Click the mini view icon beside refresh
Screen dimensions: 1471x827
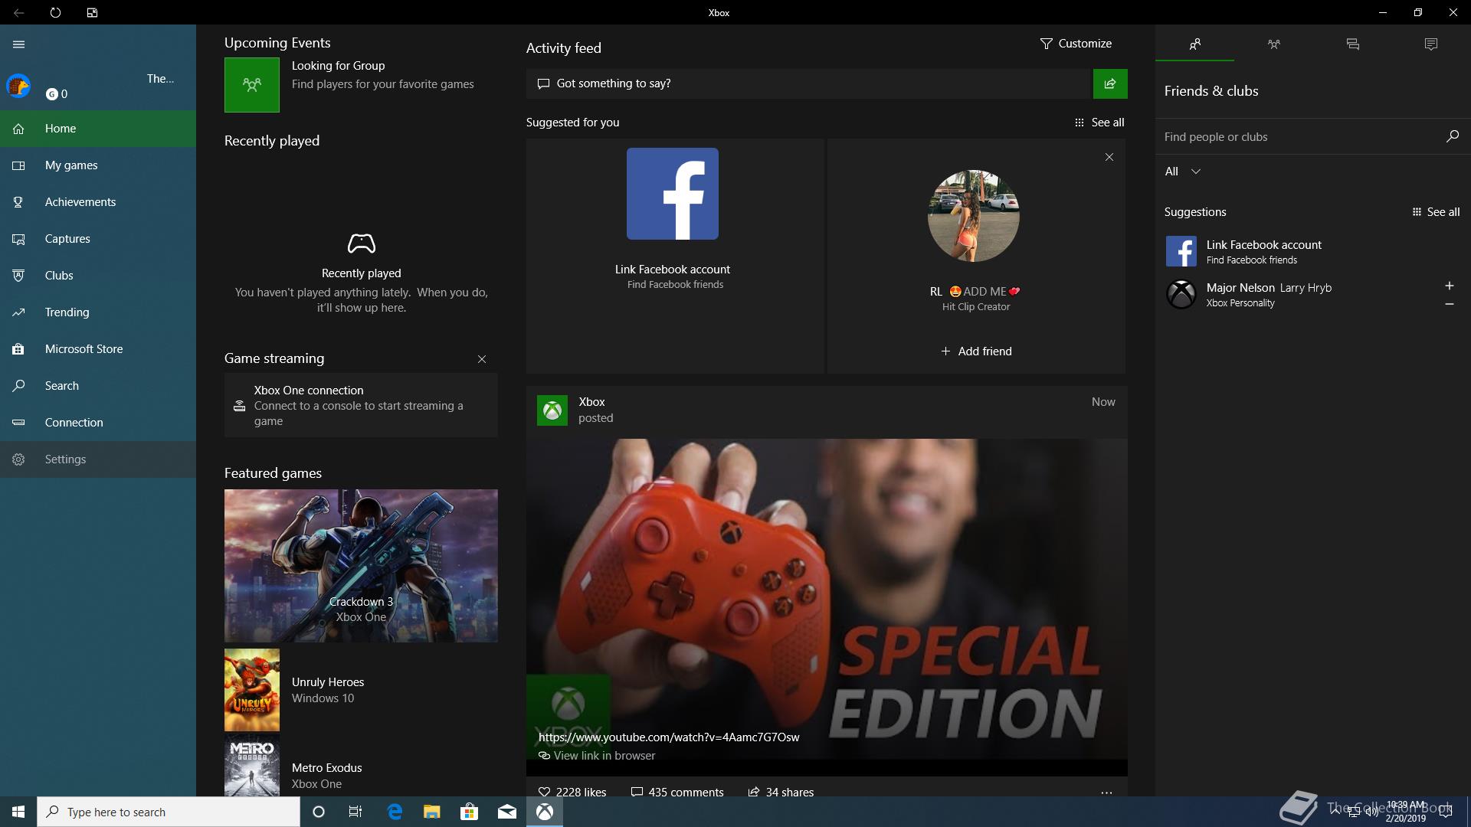pos(92,12)
